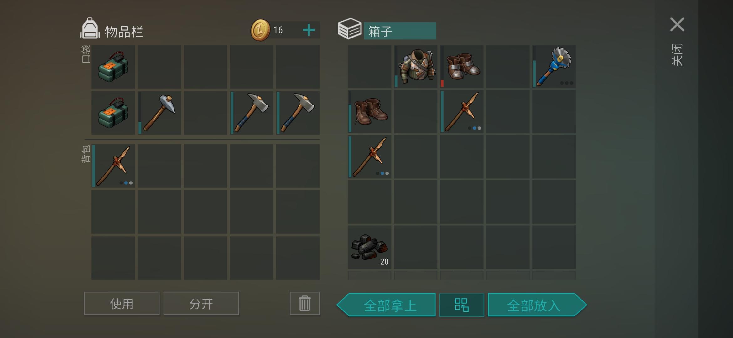The width and height of the screenshot is (733, 338).
Task: Select the C-4 explosive in first pocket slot
Action: (113, 67)
